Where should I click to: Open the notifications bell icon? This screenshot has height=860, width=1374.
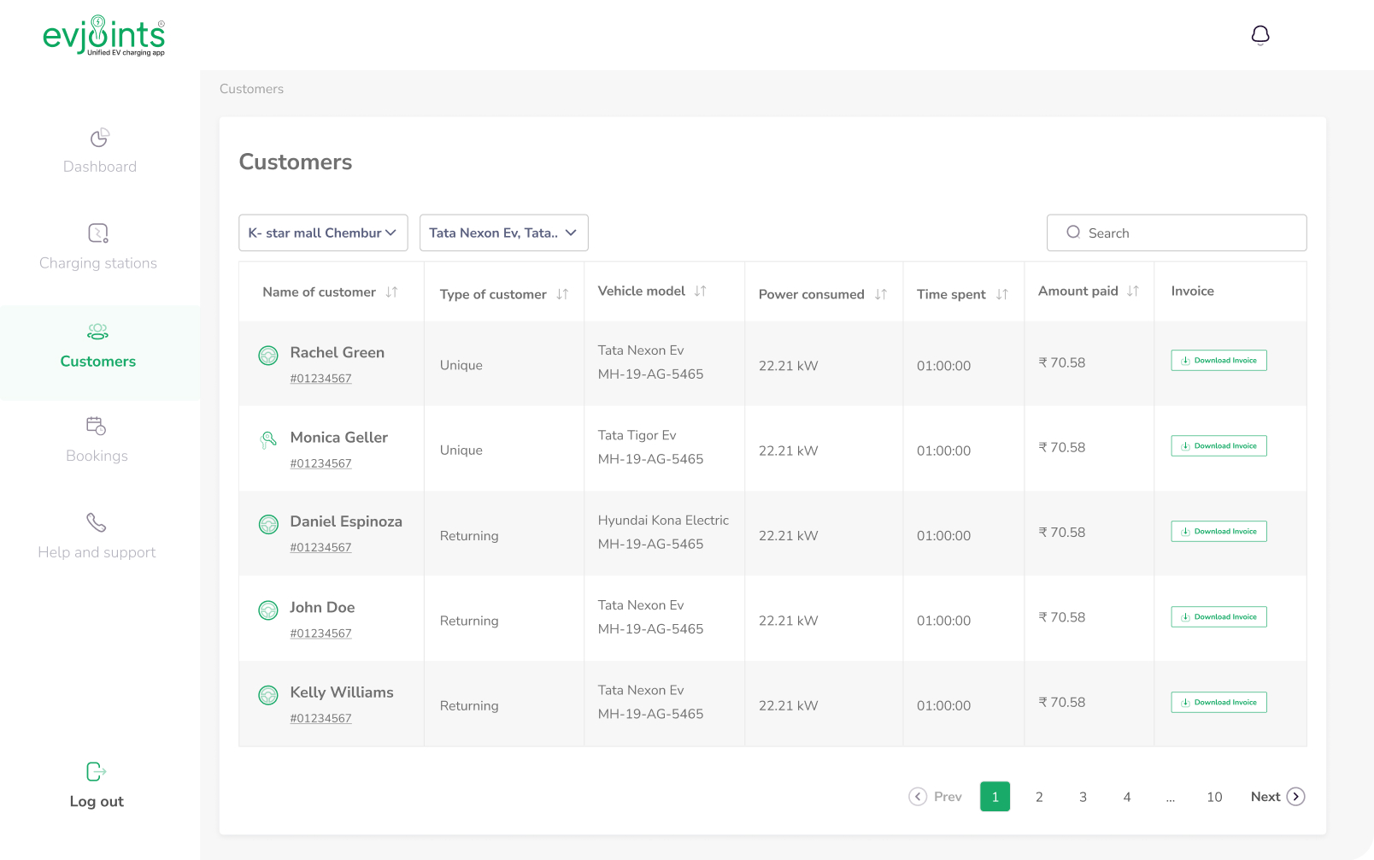click(1259, 35)
